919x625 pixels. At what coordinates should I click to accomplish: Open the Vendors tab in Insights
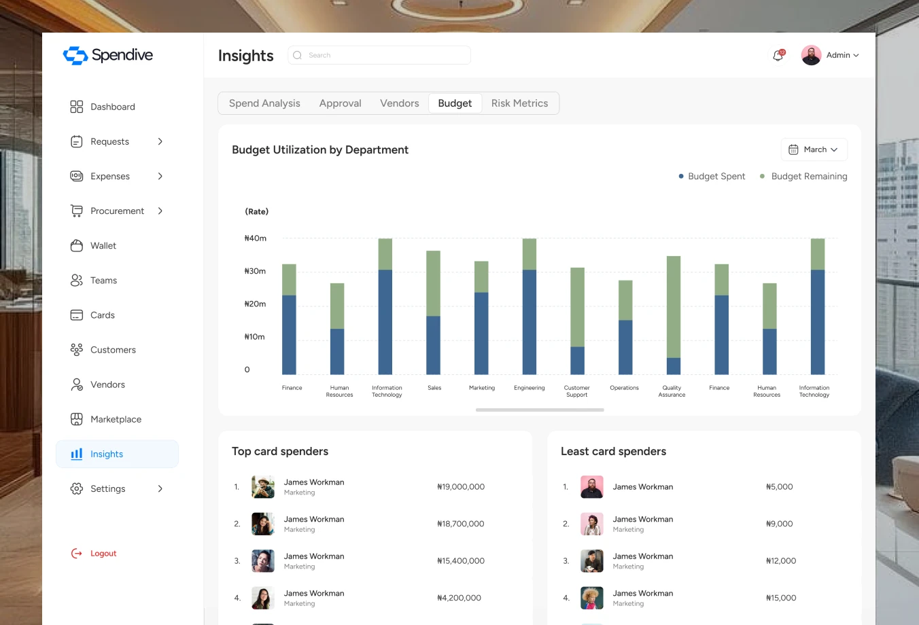click(400, 103)
